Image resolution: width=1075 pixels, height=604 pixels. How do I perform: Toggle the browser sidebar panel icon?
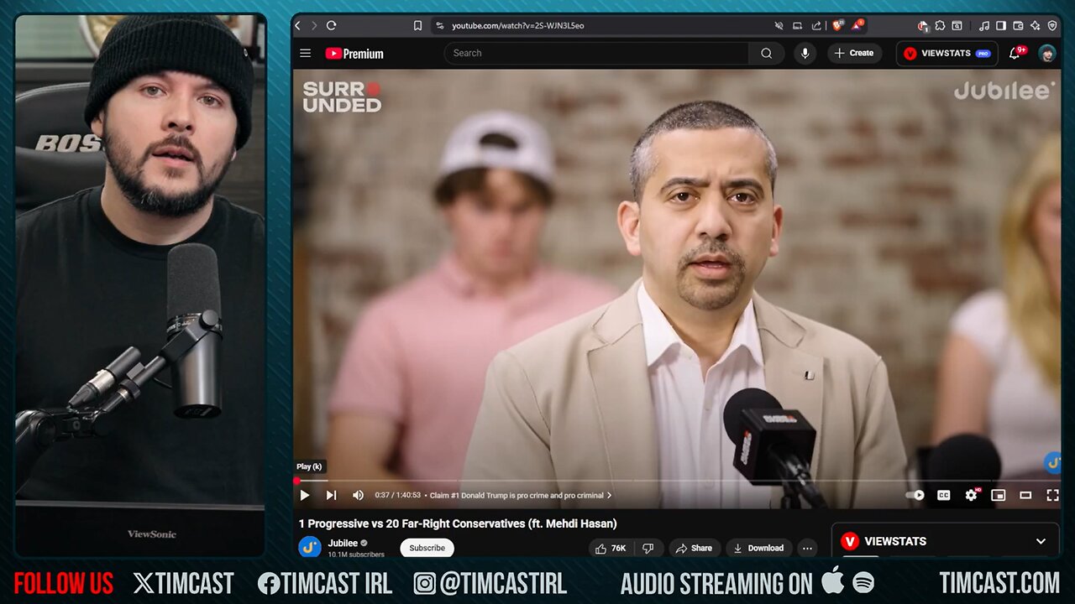(x=1001, y=26)
